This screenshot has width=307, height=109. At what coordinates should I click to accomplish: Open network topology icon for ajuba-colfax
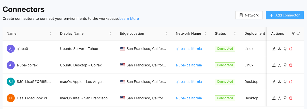click(280, 65)
